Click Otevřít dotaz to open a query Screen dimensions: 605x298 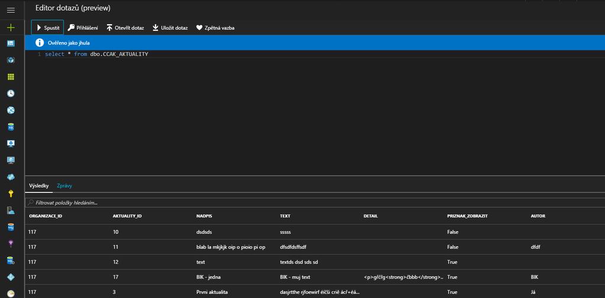[x=125, y=28]
